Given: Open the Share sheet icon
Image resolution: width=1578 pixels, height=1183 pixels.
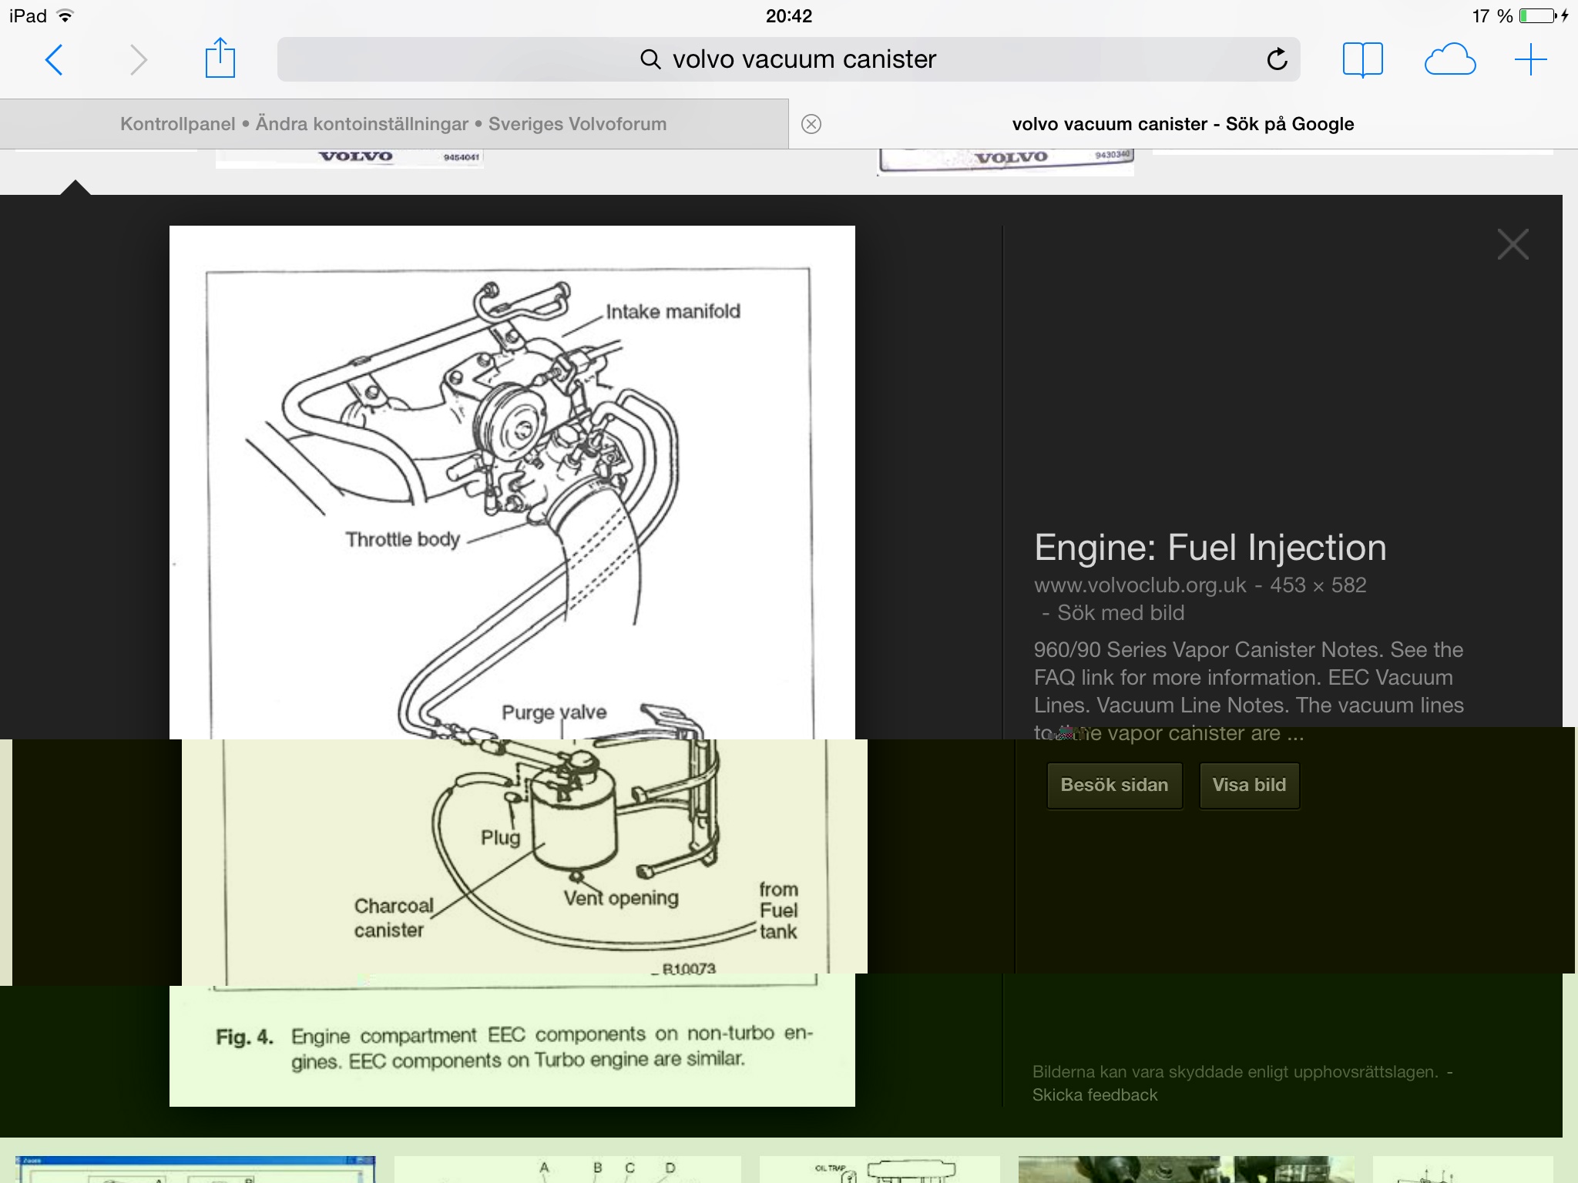Looking at the screenshot, I should click(x=220, y=59).
